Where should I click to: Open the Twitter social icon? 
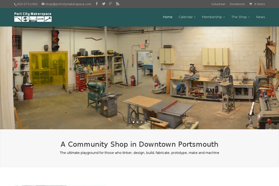[x=104, y=4]
